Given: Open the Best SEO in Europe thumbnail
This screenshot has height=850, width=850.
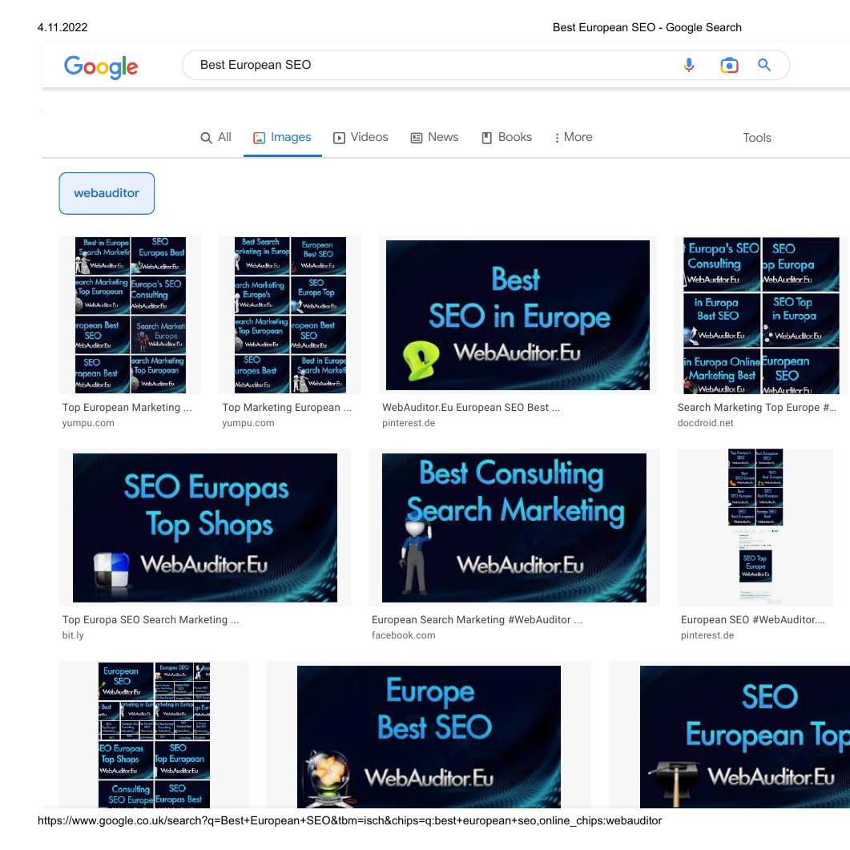Looking at the screenshot, I should pyautogui.click(x=516, y=314).
